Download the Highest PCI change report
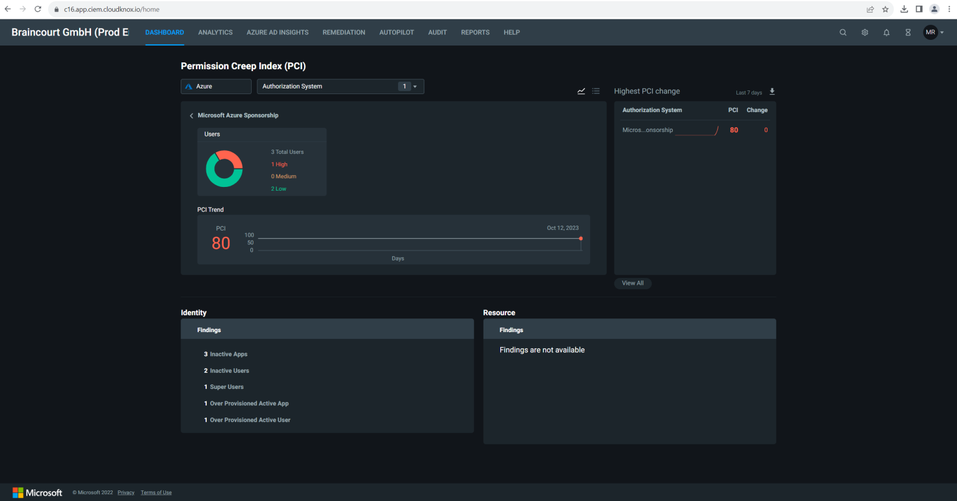957x501 pixels. pos(771,92)
